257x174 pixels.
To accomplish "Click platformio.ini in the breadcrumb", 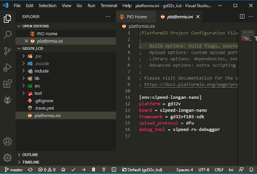I will [x=142, y=26].
